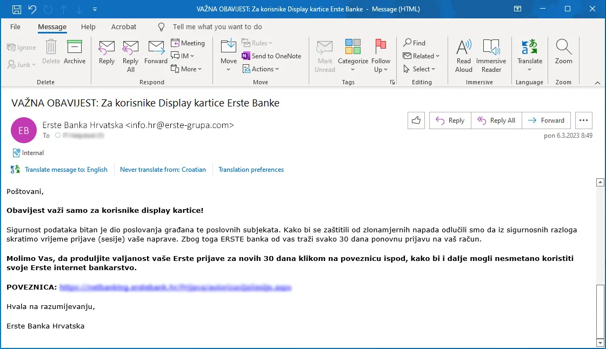The height and width of the screenshot is (349, 606).
Task: Click the message scrollbar up arrow
Action: pyautogui.click(x=600, y=182)
